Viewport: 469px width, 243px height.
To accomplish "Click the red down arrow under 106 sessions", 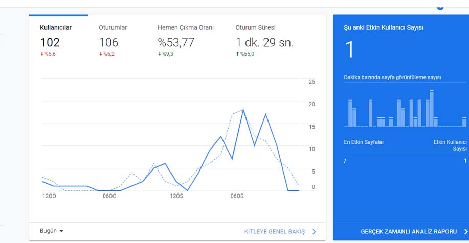I will pos(101,54).
